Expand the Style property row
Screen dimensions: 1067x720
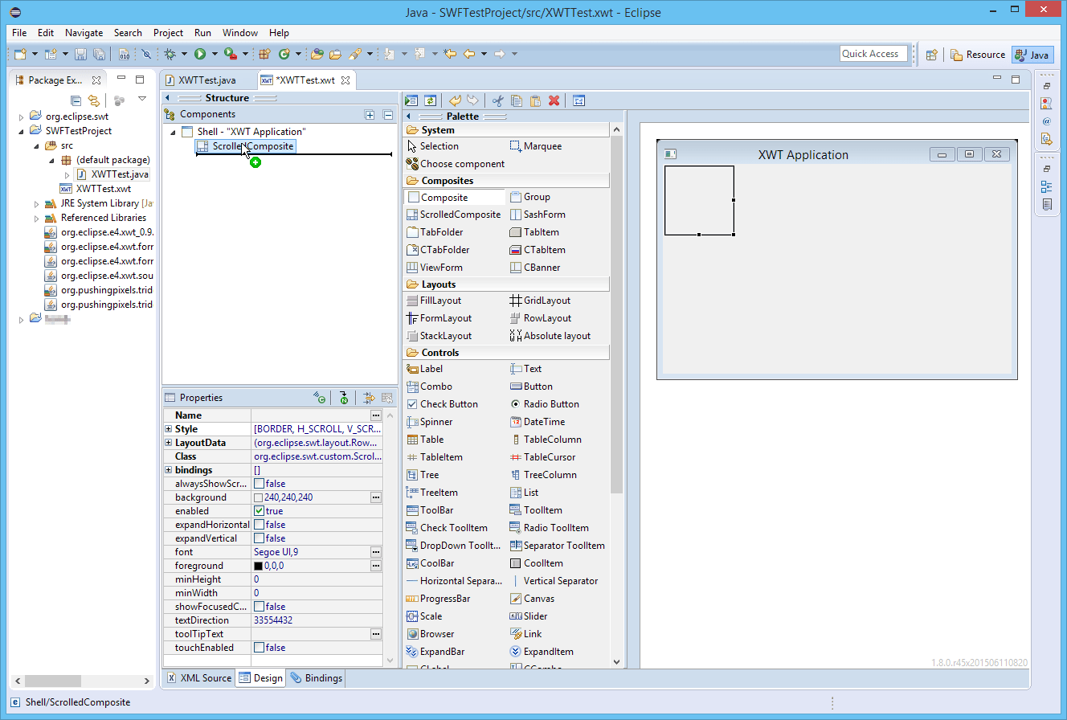(169, 429)
